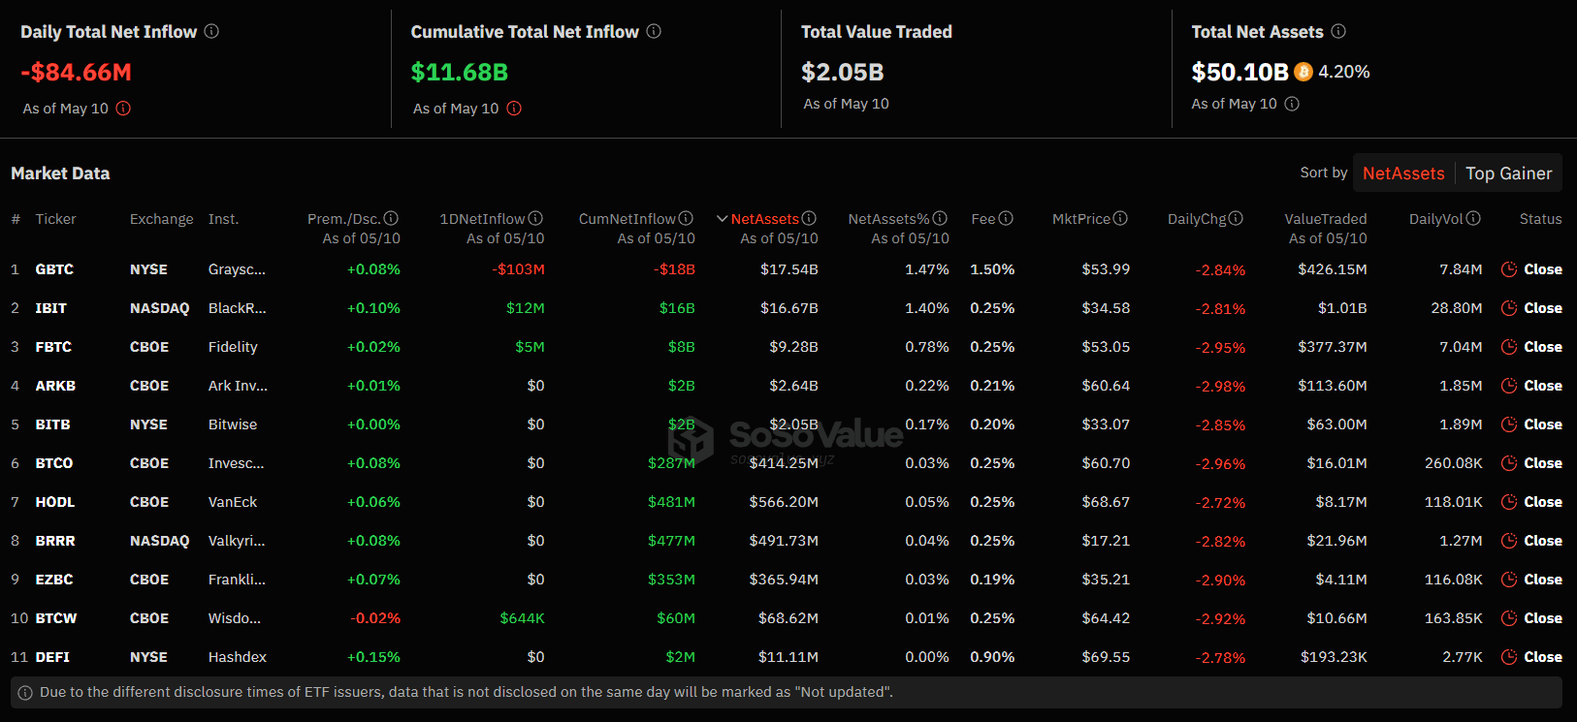Click info icon beside Daily Total Net Inflow
Image resolution: width=1577 pixels, height=722 pixels.
coord(211,31)
